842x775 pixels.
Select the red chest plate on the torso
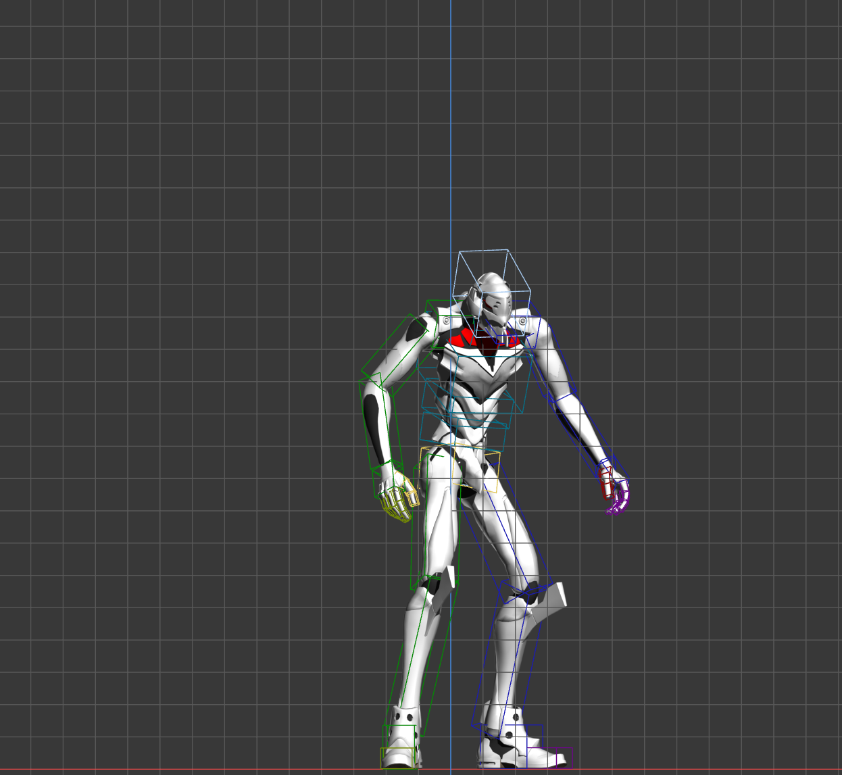(488, 341)
